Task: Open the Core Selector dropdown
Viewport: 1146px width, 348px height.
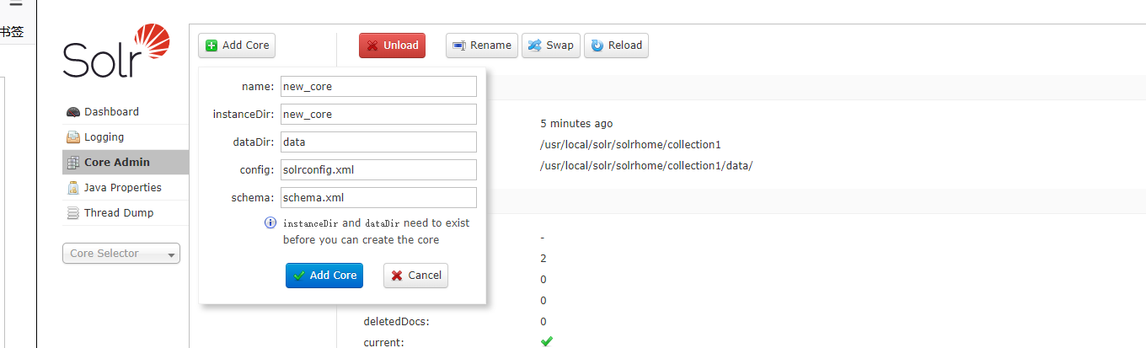Action: (x=121, y=254)
